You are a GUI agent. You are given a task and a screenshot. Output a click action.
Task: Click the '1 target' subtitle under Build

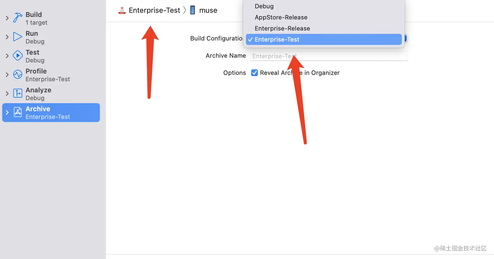point(37,23)
